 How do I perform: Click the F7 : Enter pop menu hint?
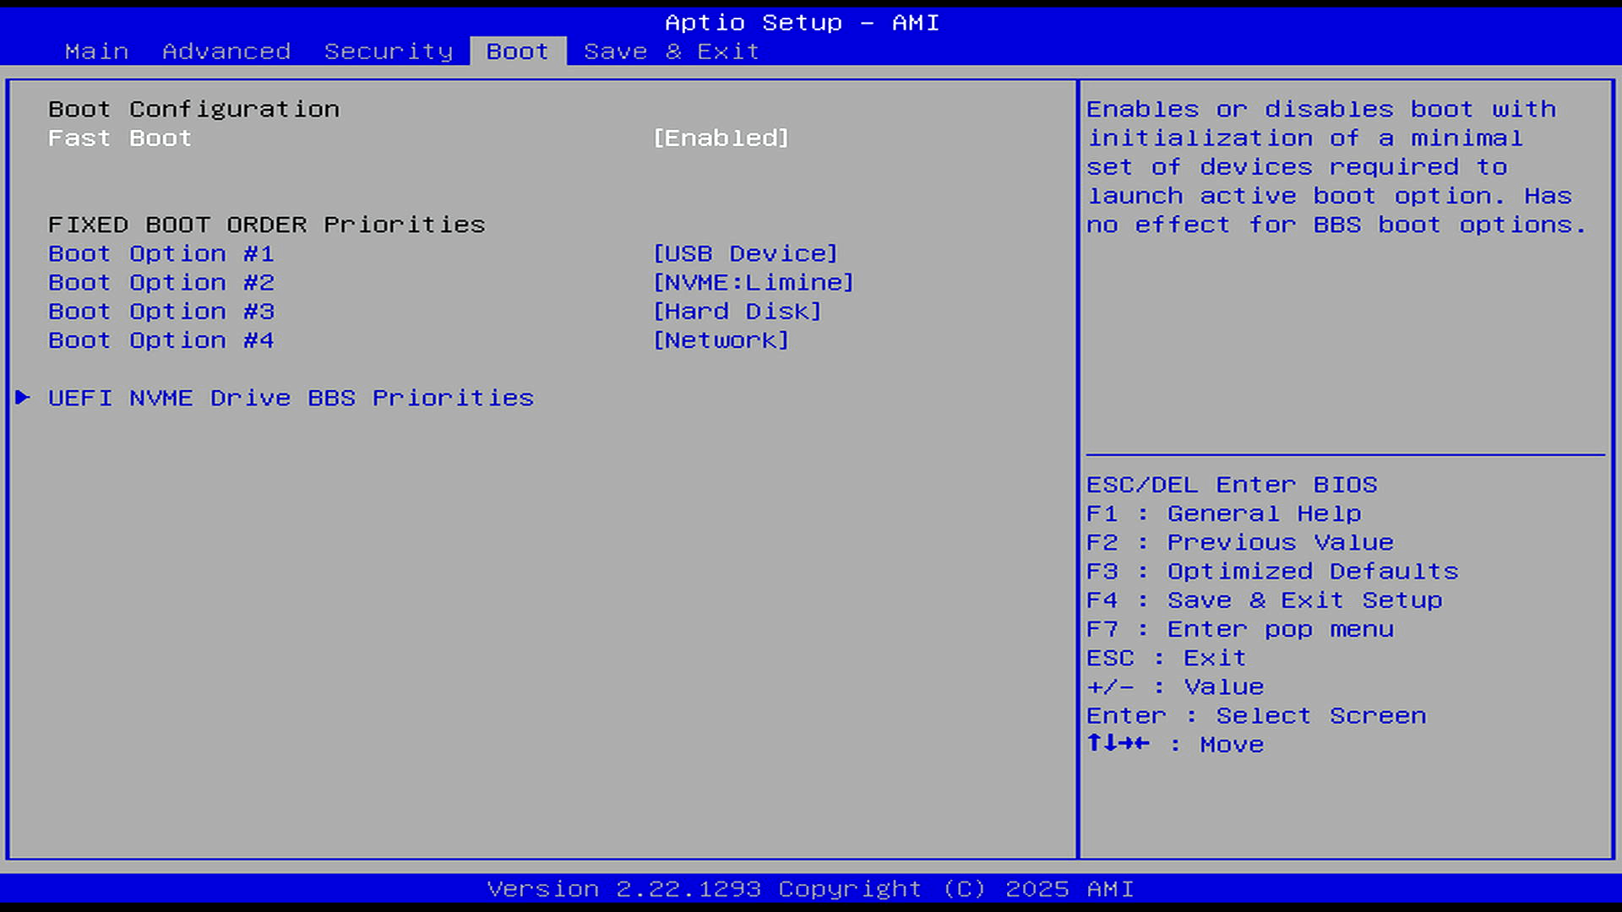click(1240, 629)
